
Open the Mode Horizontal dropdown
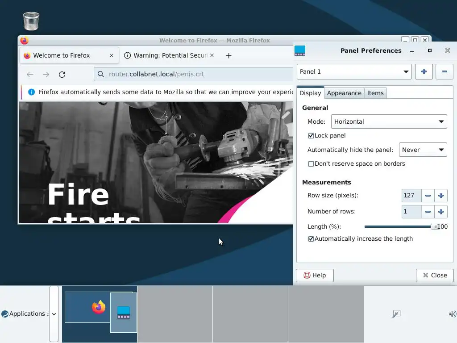click(x=389, y=121)
